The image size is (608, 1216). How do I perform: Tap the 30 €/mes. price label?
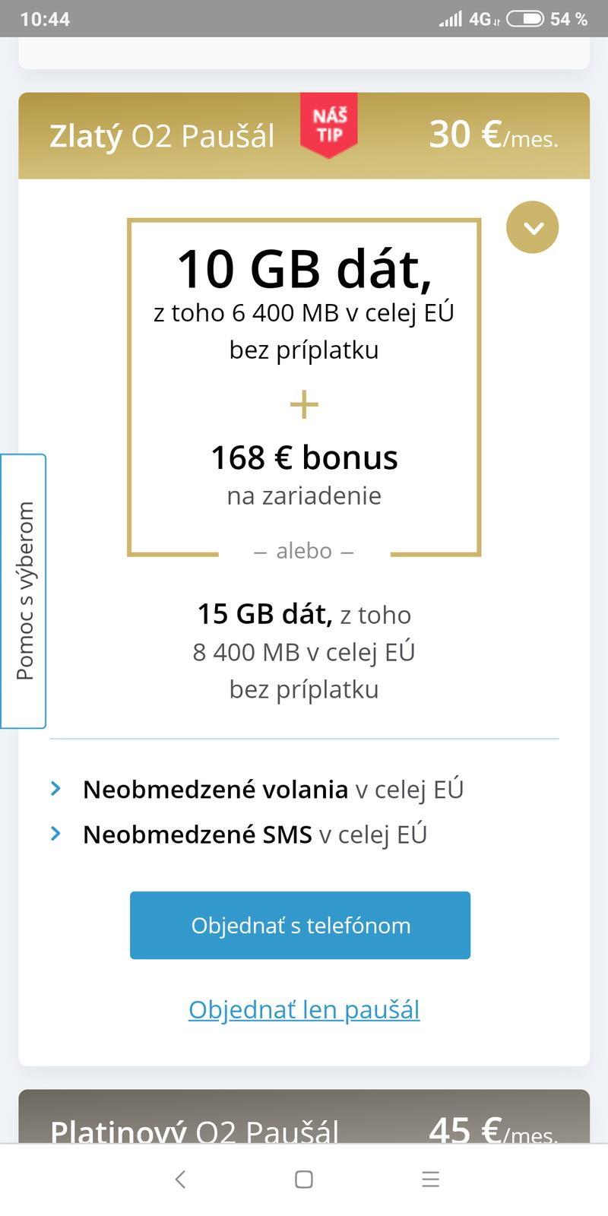(493, 135)
